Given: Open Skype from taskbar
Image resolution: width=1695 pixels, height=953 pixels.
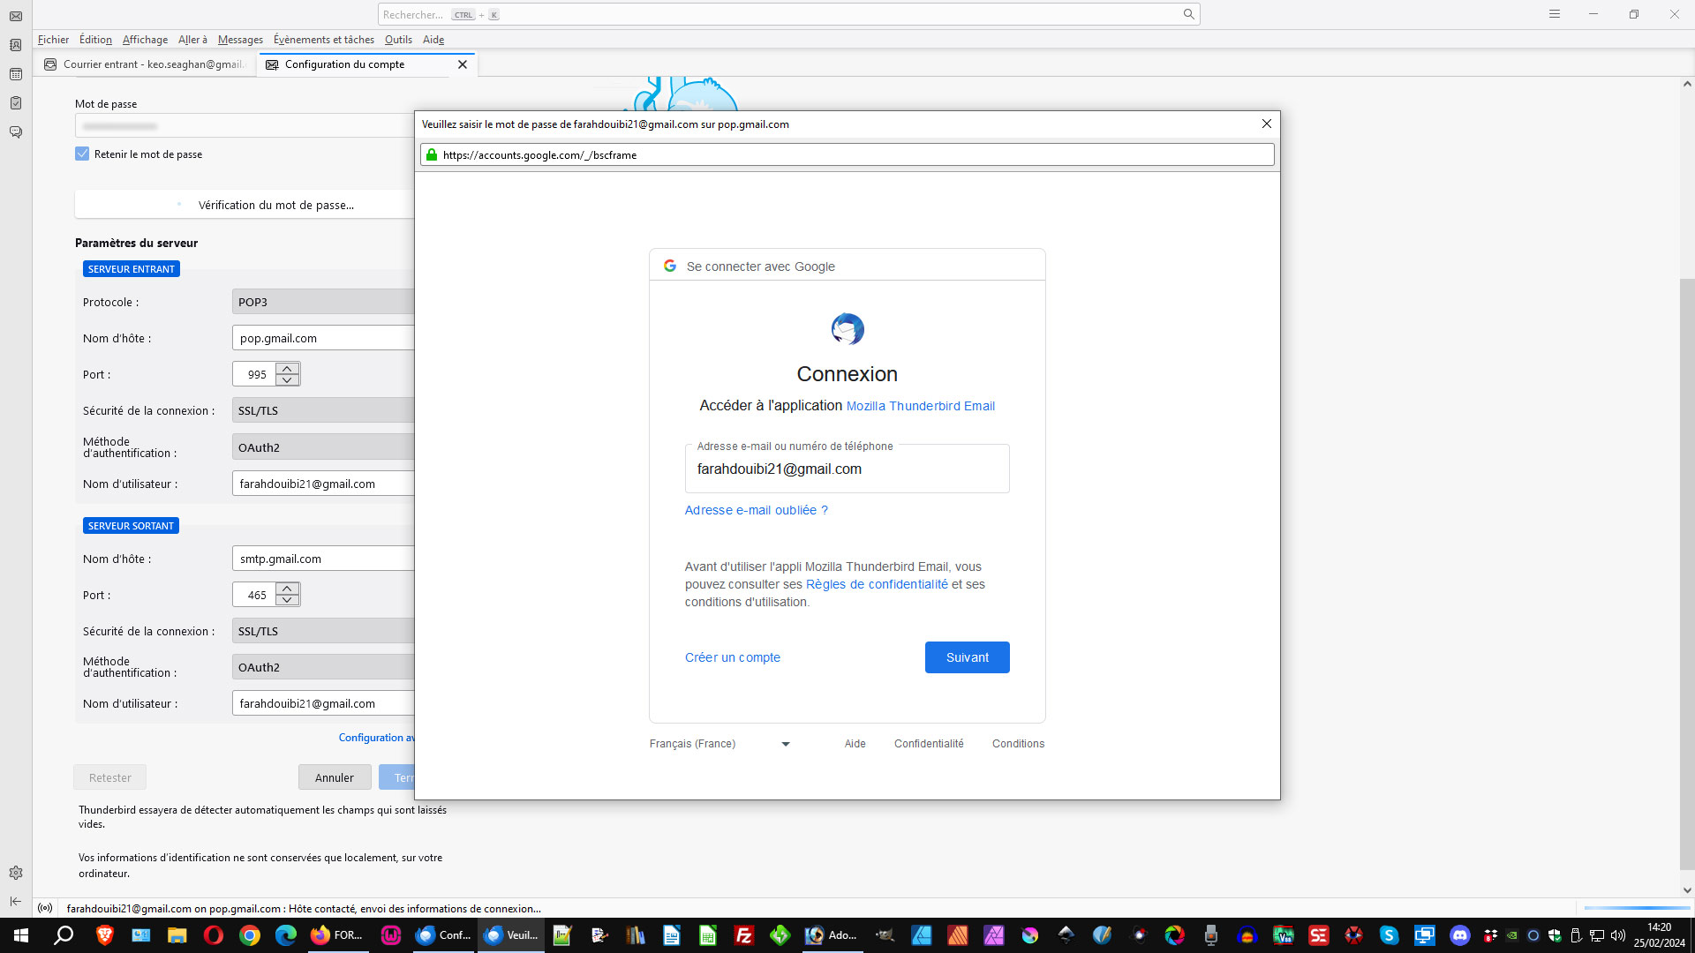Looking at the screenshot, I should [1389, 935].
